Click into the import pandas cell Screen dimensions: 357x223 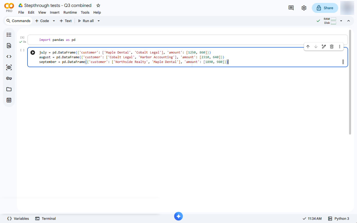pos(187,40)
